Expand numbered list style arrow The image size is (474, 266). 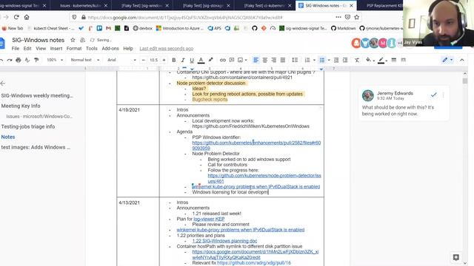click(314, 60)
